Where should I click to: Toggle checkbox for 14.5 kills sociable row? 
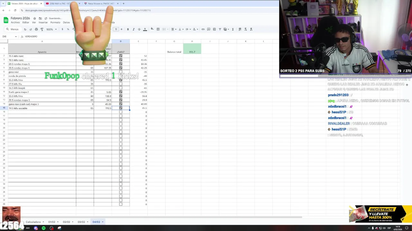[121, 108]
